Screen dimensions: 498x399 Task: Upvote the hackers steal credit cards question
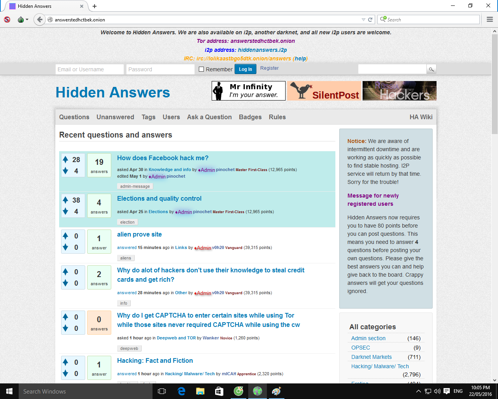(x=65, y=272)
